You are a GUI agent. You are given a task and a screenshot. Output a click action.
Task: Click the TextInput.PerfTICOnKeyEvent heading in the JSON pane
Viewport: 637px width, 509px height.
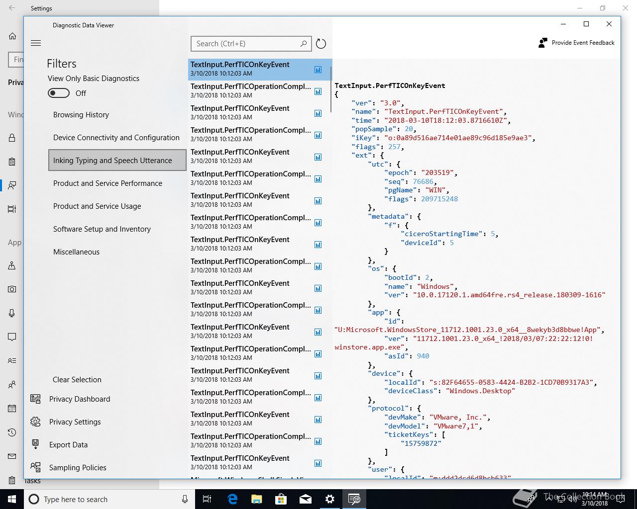point(390,85)
